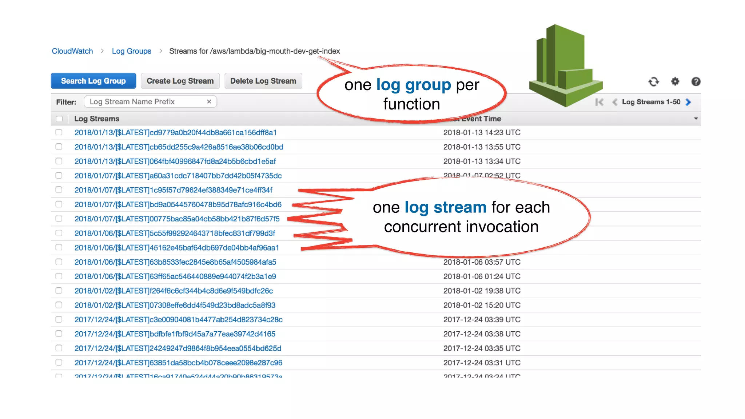Open log stream bd9a05445760478b95d78afc916c4bd6
This screenshot has width=745, height=419.
point(178,204)
